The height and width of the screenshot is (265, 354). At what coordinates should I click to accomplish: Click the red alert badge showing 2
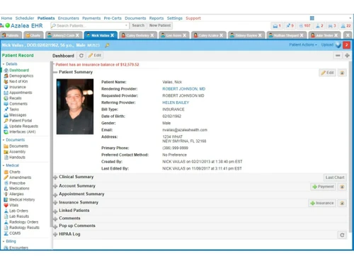(x=346, y=45)
